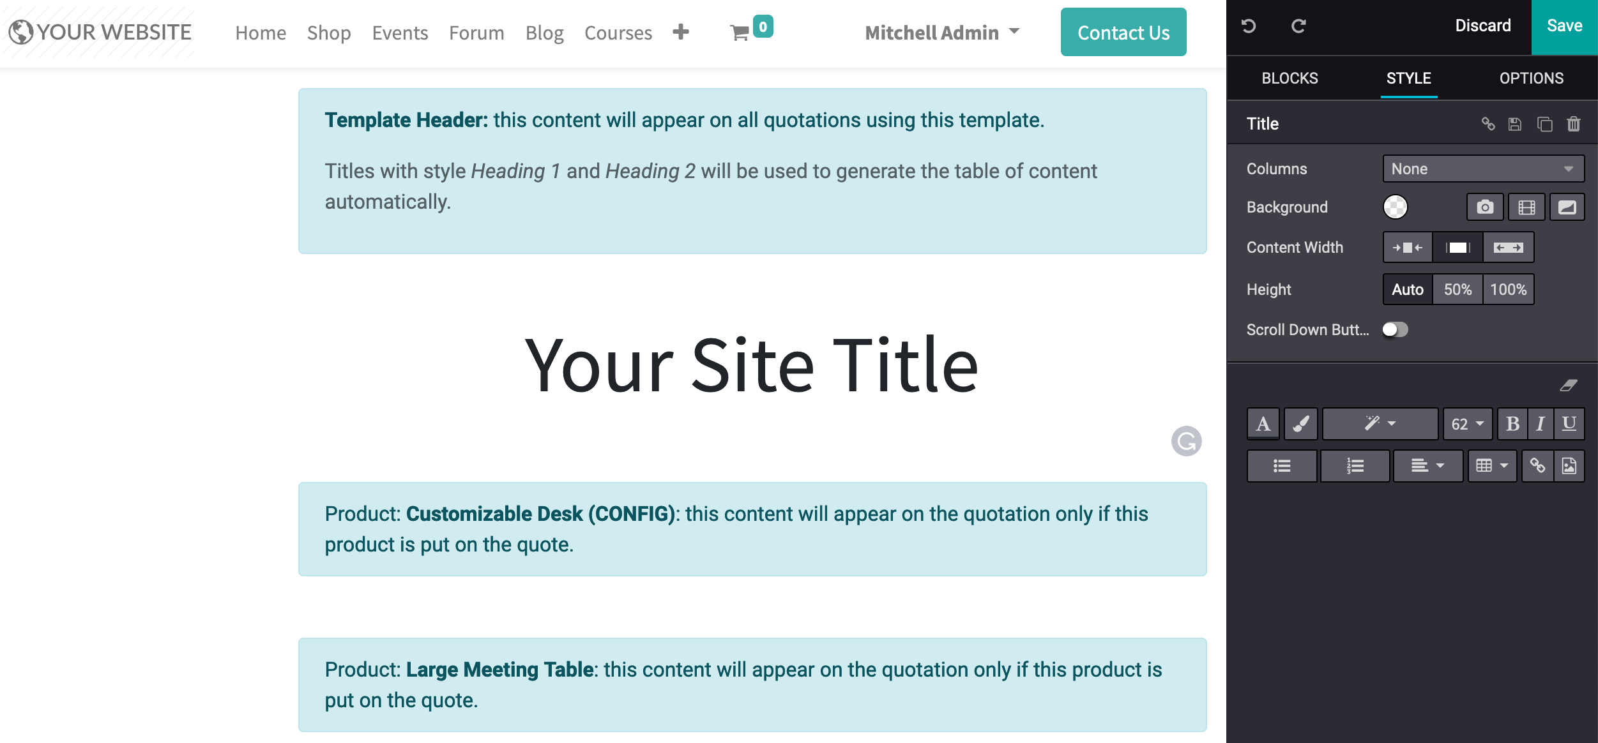Image resolution: width=1598 pixels, height=743 pixels.
Task: Open the Columns dropdown set to None
Action: point(1483,169)
